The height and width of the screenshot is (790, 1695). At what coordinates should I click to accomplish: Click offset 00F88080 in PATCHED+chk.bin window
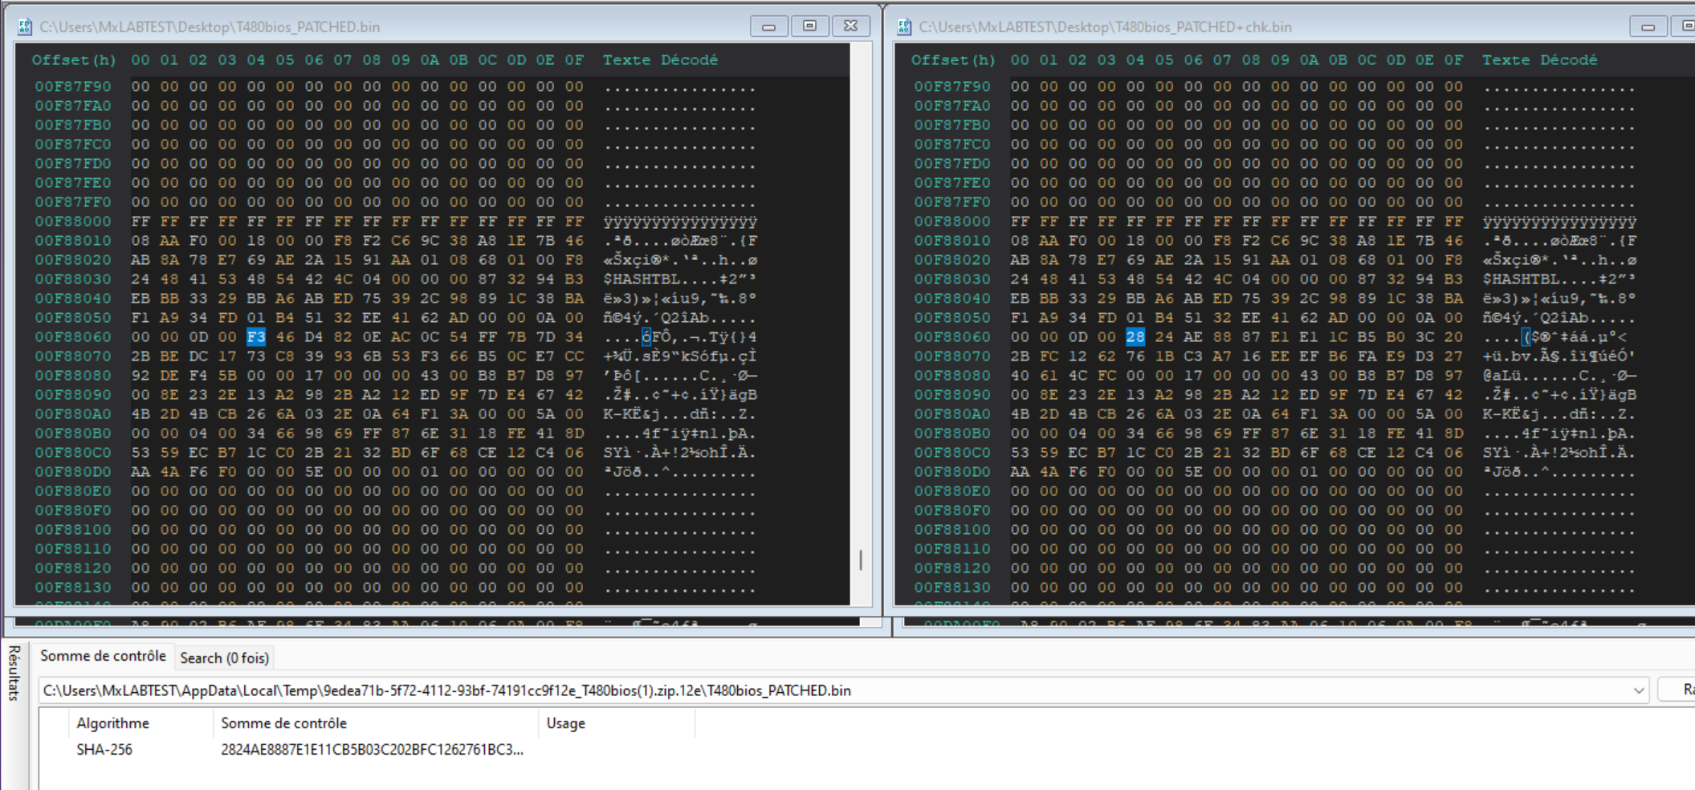(952, 376)
